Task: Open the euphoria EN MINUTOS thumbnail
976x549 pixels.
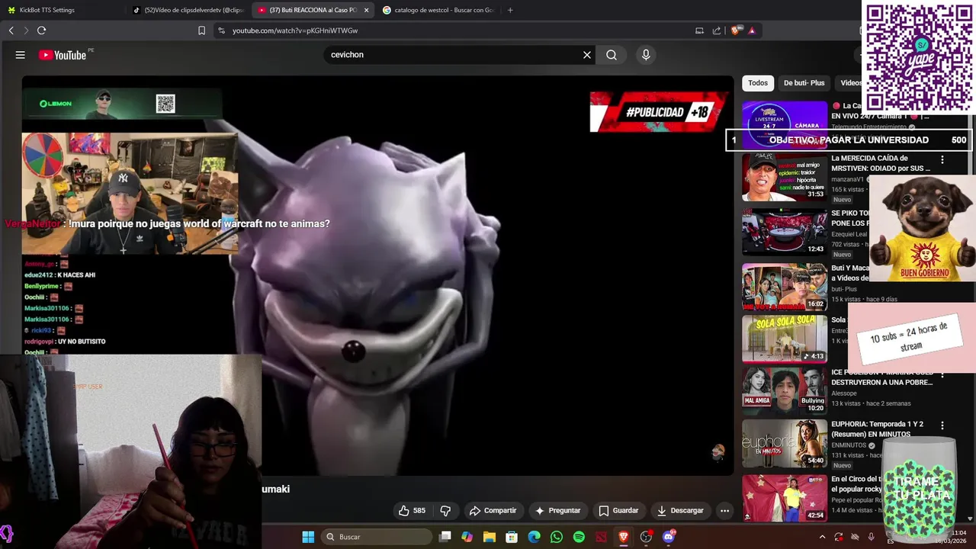Action: pos(785,443)
